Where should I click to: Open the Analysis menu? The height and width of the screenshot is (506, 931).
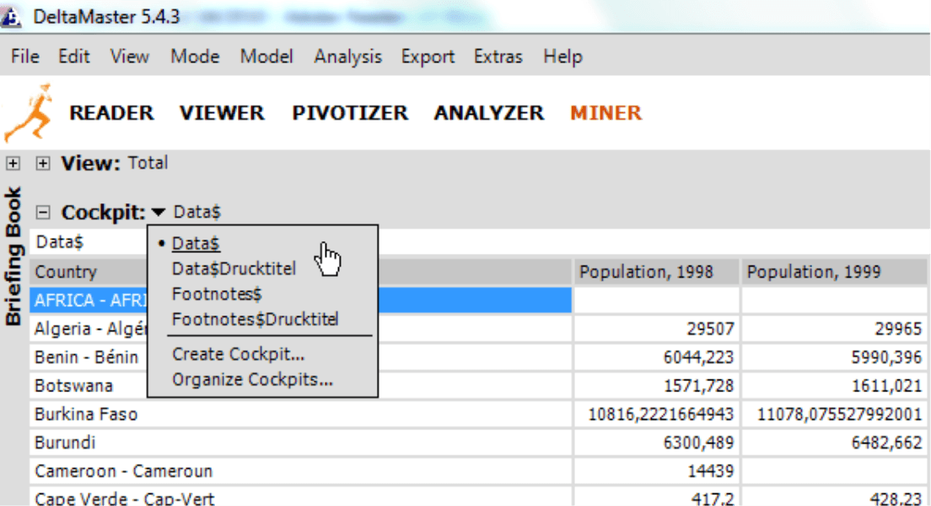pos(348,57)
